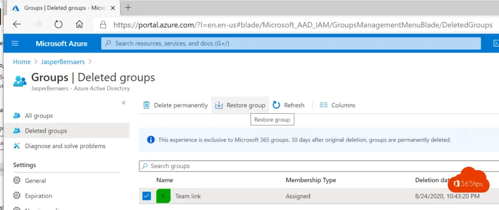Uncheck the Team link group checkbox

(147, 196)
